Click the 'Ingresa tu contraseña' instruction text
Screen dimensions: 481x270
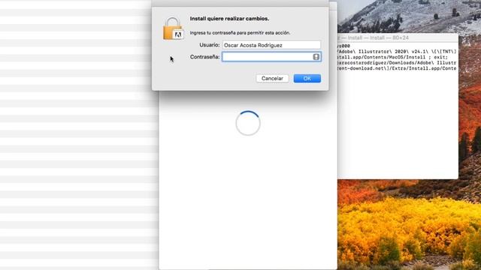pyautogui.click(x=240, y=33)
